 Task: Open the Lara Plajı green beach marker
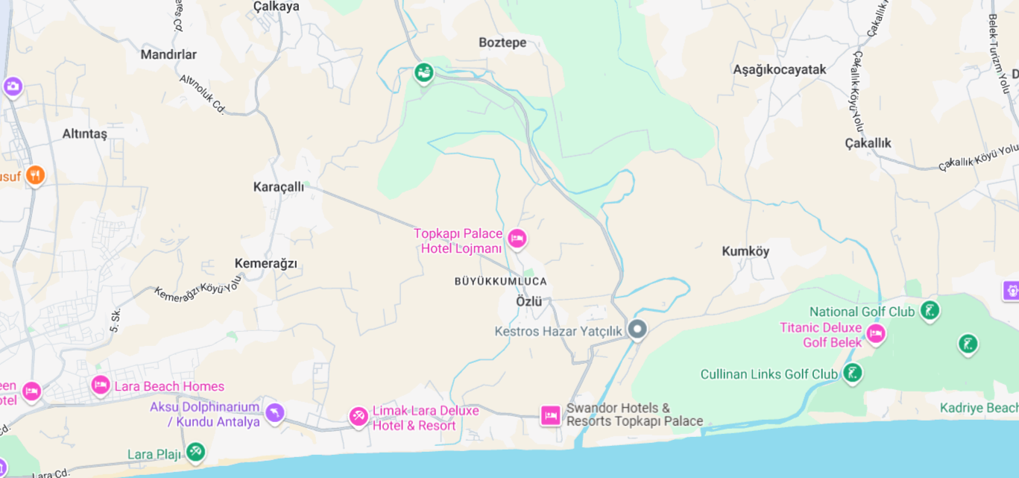click(195, 451)
